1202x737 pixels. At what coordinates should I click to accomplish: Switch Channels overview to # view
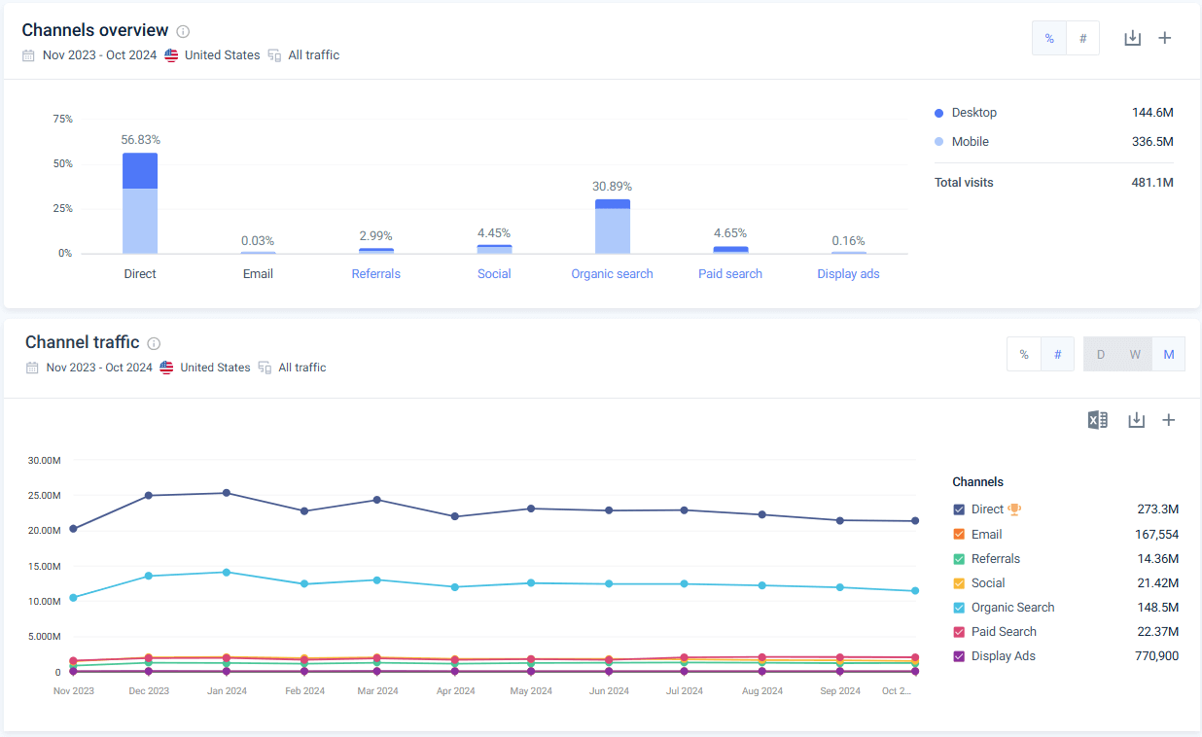[1082, 37]
